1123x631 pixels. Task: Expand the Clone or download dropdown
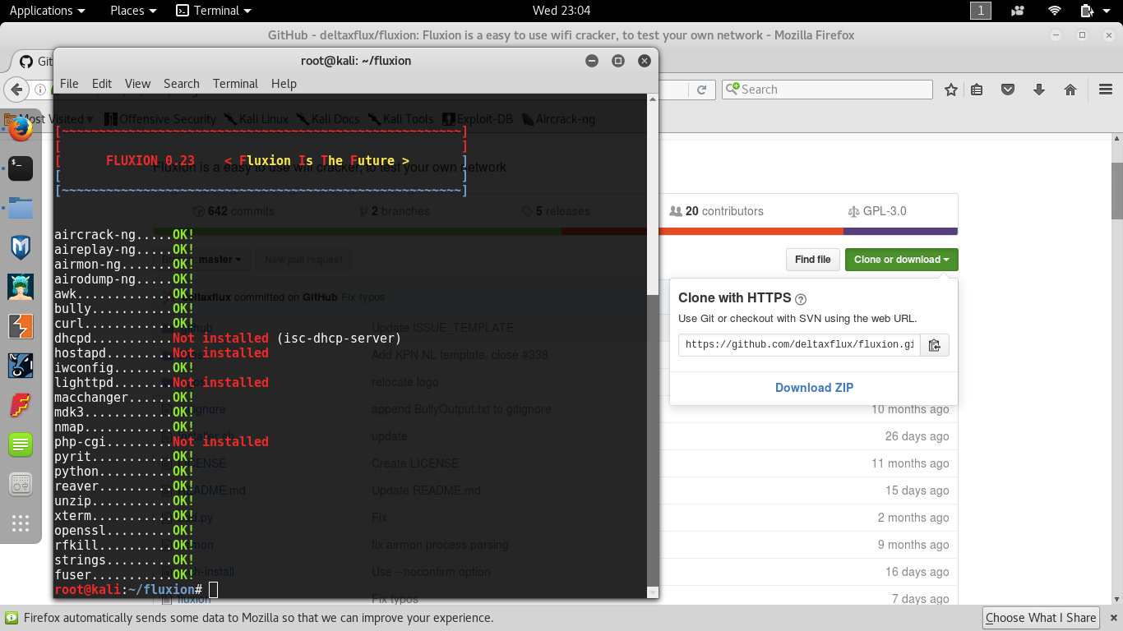pos(901,260)
